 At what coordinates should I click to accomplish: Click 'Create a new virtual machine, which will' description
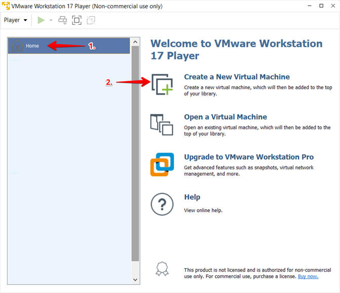coord(258,91)
